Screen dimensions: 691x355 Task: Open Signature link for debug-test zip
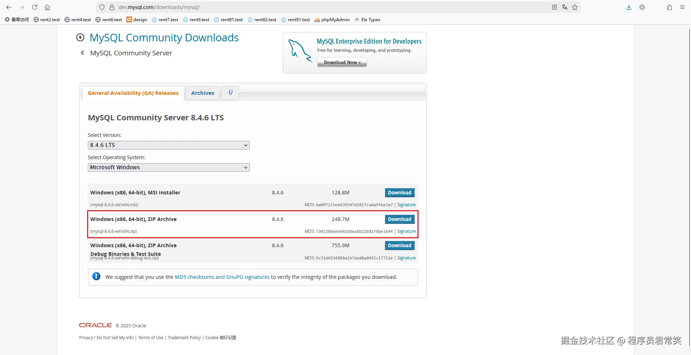tap(406, 258)
